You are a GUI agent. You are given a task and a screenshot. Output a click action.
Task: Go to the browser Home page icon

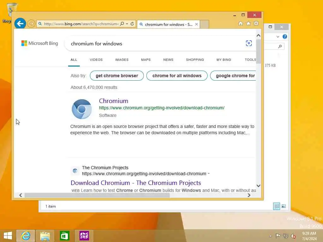click(x=241, y=23)
